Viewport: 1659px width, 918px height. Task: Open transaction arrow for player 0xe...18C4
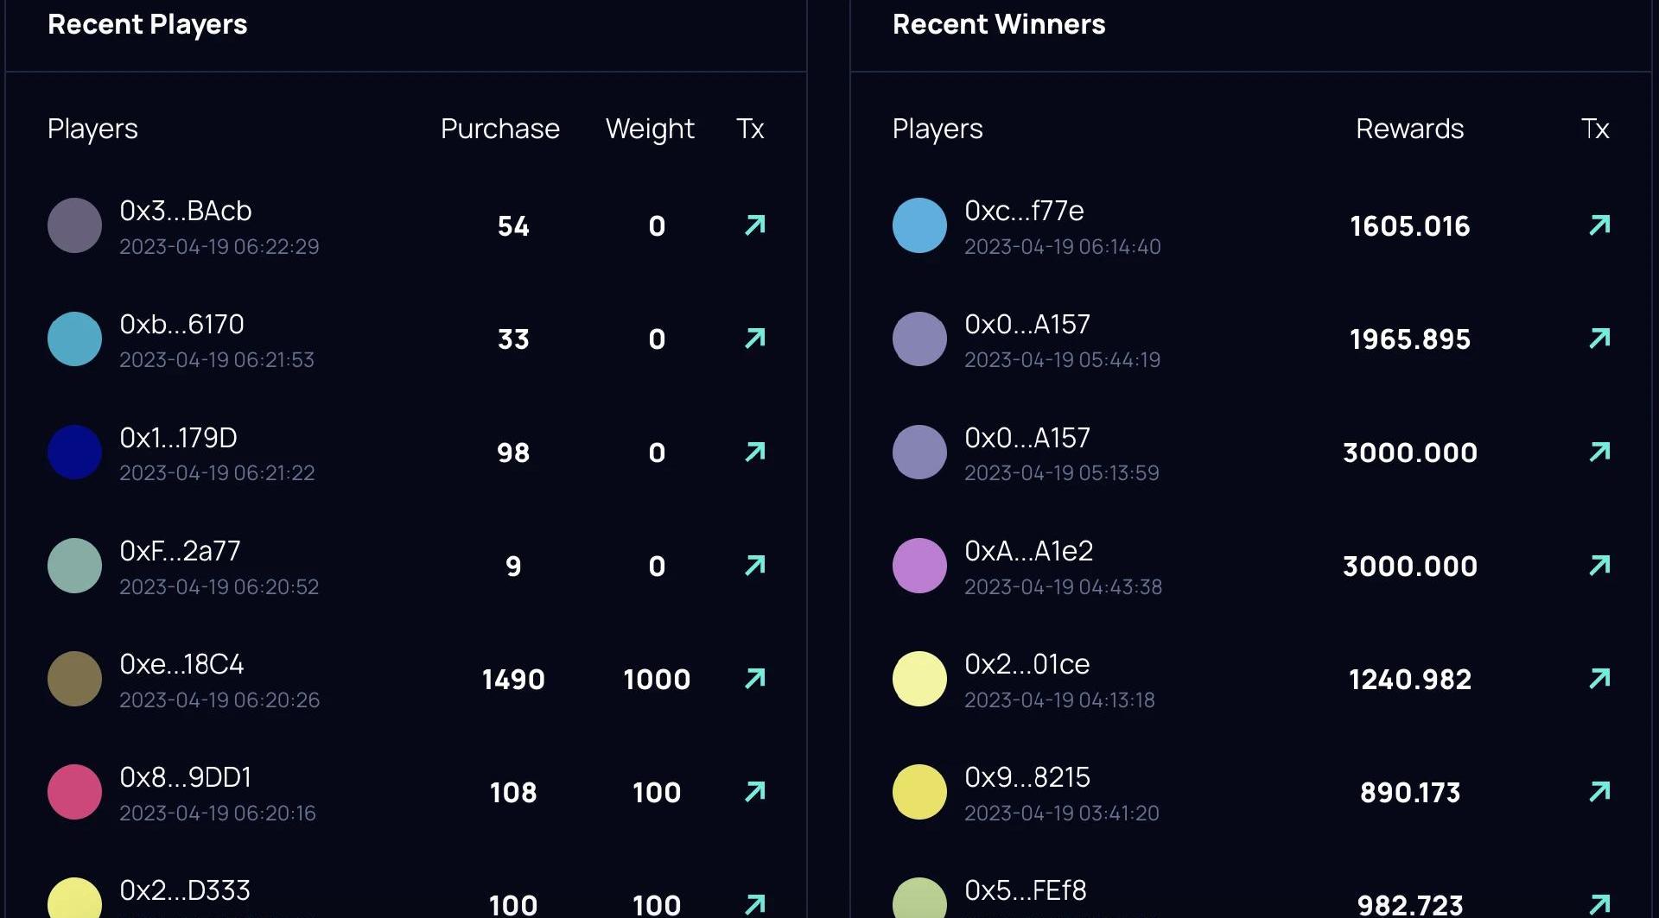755,679
